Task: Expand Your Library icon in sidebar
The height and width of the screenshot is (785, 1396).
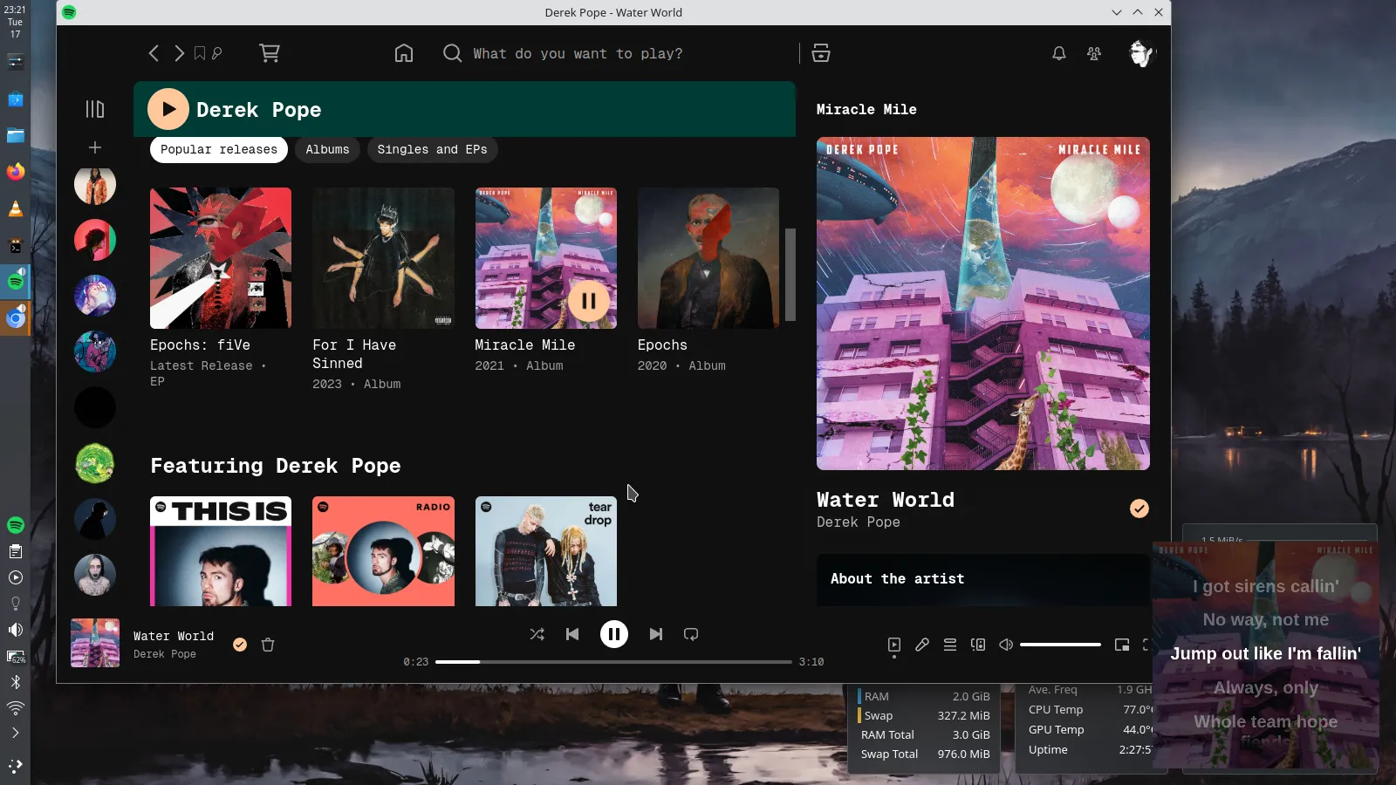Action: [x=95, y=109]
